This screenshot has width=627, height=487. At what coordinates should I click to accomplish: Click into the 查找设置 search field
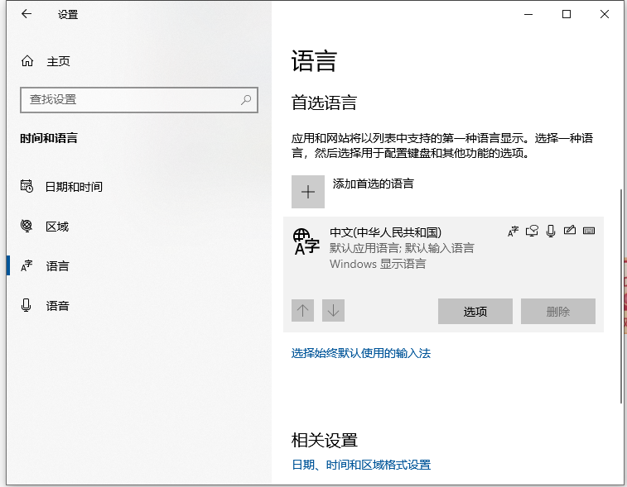tap(128, 99)
